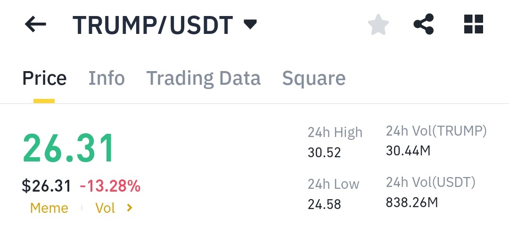Add TRUMP/USDT to favorites with star
Screen dimensions: 509x234
tap(378, 24)
